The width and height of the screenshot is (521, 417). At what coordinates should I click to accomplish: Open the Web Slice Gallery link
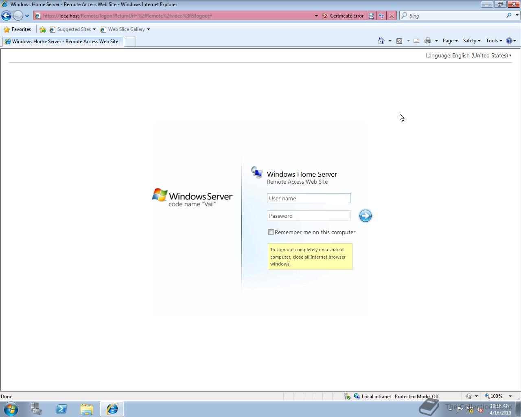pyautogui.click(x=125, y=29)
